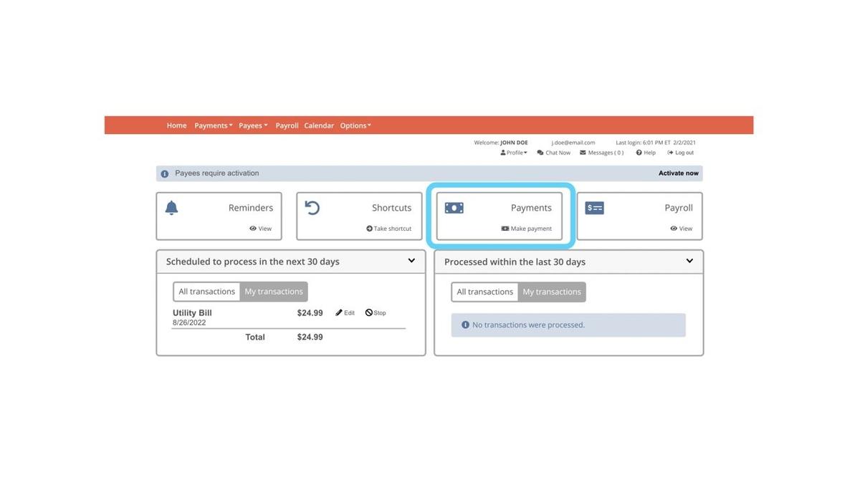
Task: Collapse Processed within last 30 days chevron
Action: point(689,261)
